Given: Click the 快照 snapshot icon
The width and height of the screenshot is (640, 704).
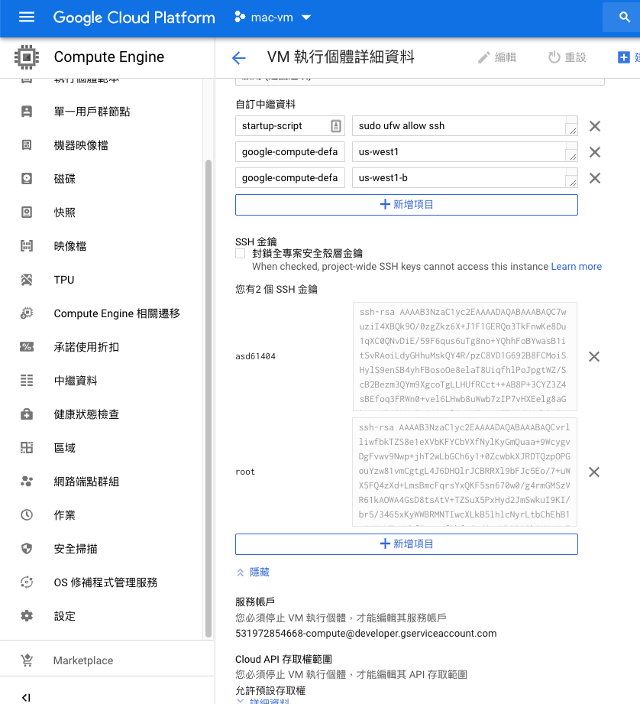Looking at the screenshot, I should click(x=27, y=212).
